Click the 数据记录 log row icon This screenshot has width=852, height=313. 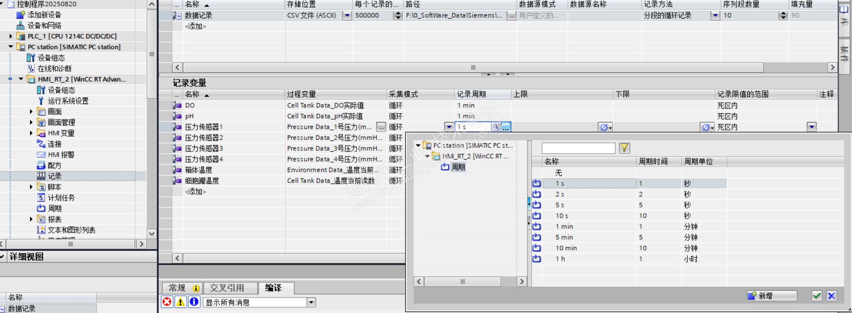point(177,15)
